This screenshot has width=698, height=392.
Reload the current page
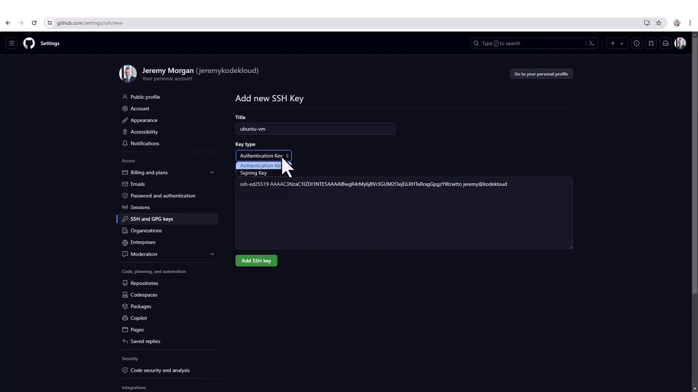[34, 23]
